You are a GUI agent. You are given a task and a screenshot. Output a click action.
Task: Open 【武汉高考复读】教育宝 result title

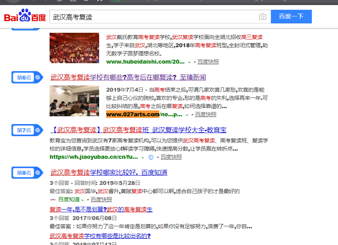coord(138,130)
